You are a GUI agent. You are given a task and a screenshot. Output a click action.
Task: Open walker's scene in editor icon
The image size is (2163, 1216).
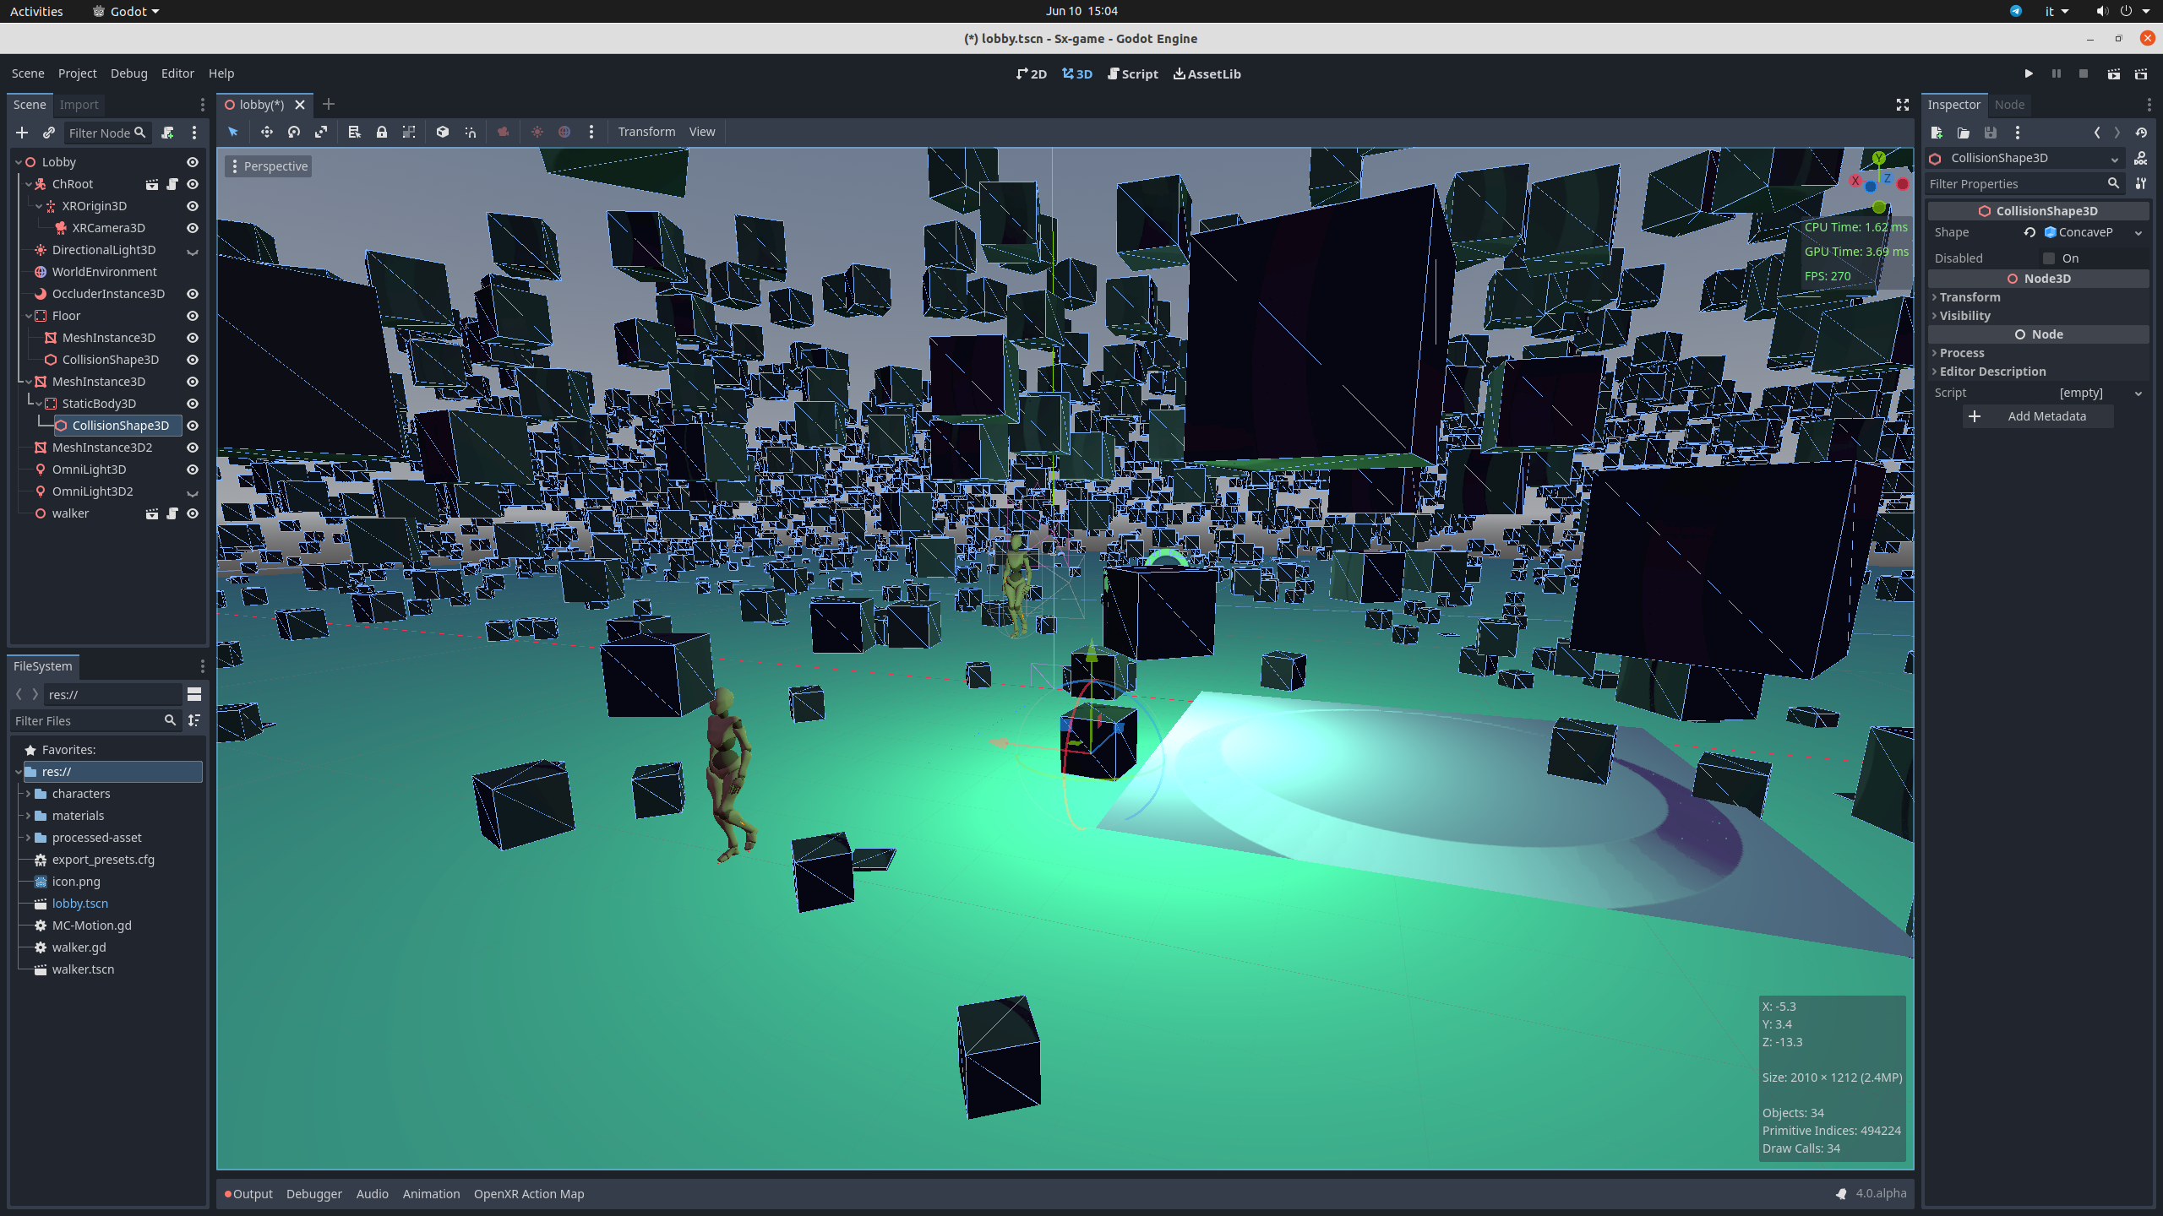tap(152, 513)
